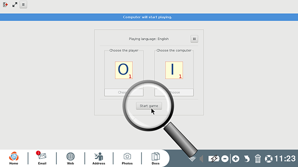
Task: Toggle fullscreen with the arrows icon
Action: pyautogui.click(x=15, y=5)
